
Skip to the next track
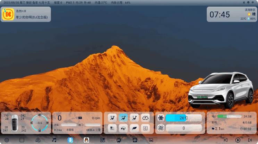250,140
